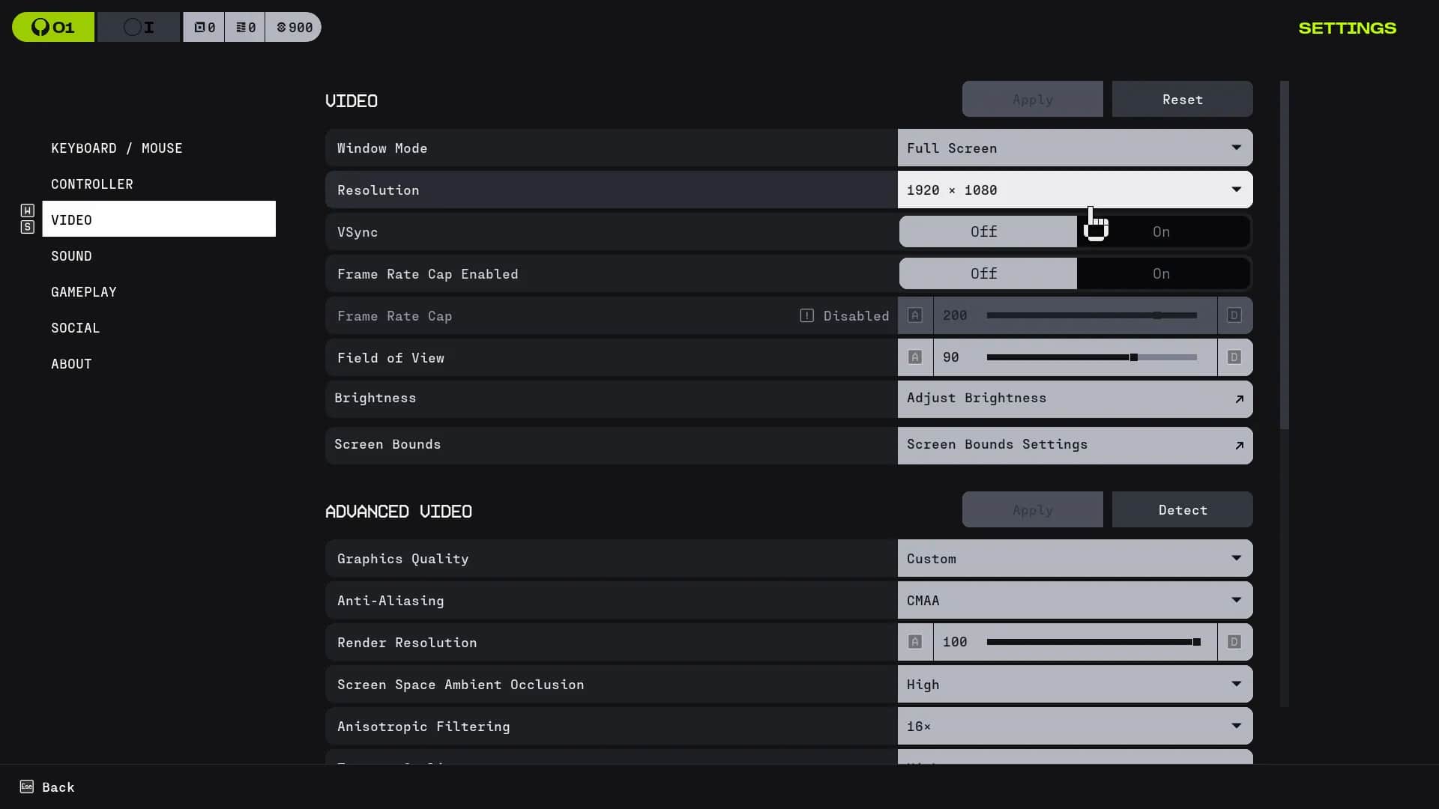Click the D increase icon for Render Resolution

1234,642
